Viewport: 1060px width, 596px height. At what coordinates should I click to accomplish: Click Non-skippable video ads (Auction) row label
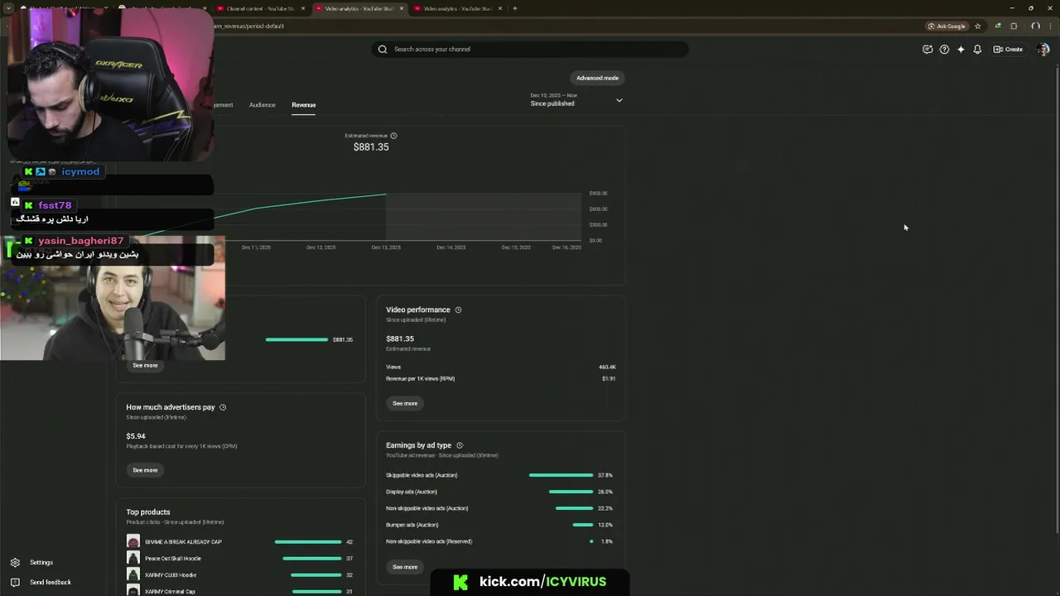click(426, 508)
